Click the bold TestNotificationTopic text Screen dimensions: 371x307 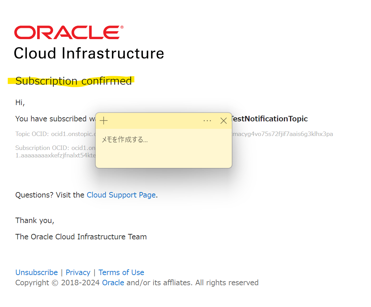point(270,119)
